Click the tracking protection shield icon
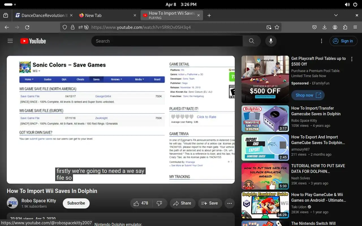The image size is (362, 226). pyautogui.click(x=65, y=27)
